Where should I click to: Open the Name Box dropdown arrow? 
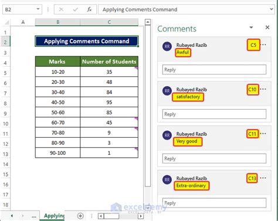38,9
